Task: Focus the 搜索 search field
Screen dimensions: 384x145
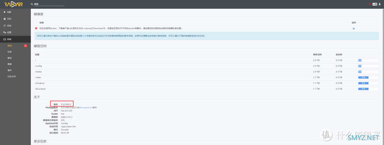Action: coord(49,4)
